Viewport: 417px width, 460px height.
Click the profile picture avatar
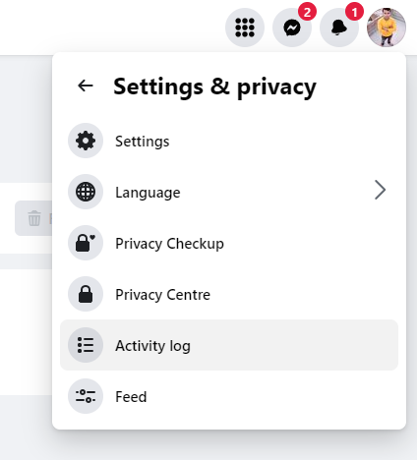pyautogui.click(x=387, y=28)
